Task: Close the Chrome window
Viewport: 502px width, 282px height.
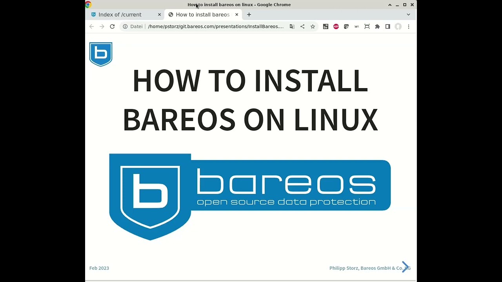Action: [x=412, y=5]
